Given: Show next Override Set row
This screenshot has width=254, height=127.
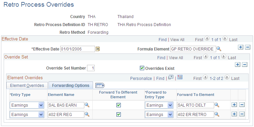Looking at the screenshot, I should pyautogui.click(x=224, y=57).
